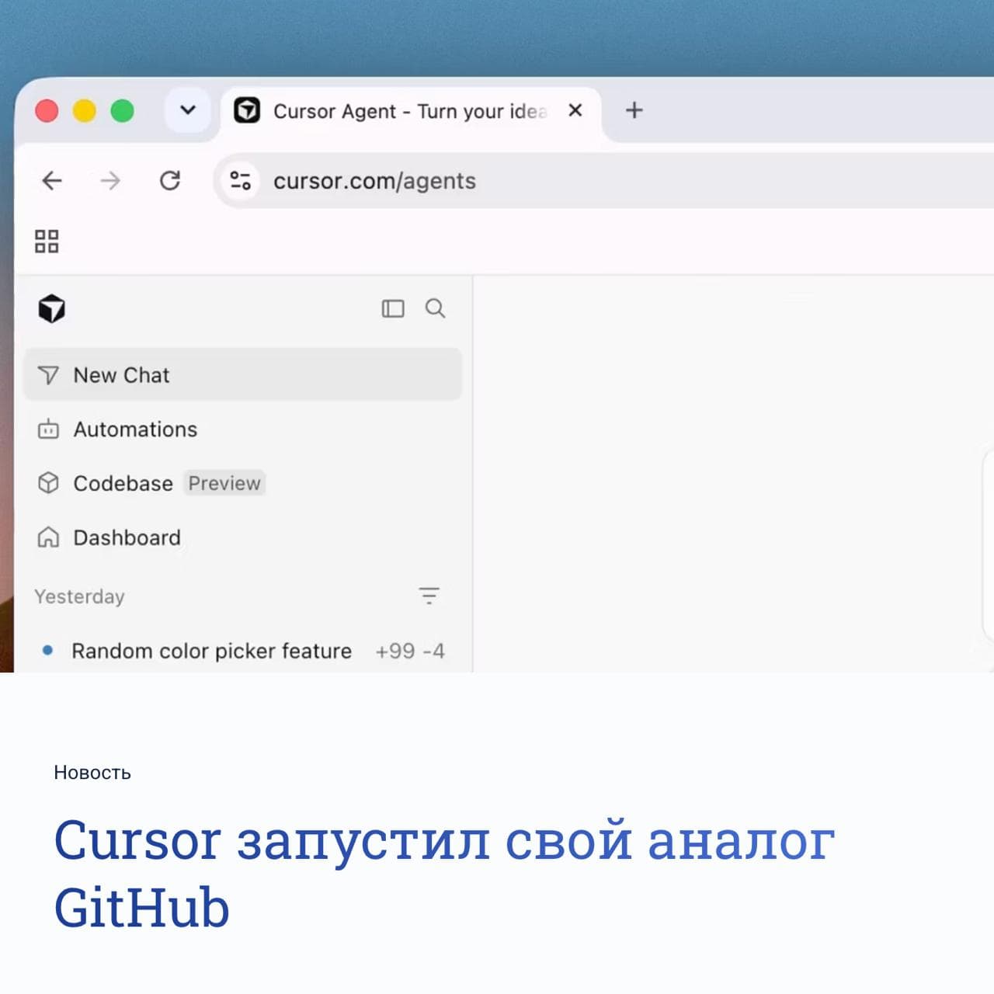
Task: Click the browser back arrow
Action: (52, 181)
